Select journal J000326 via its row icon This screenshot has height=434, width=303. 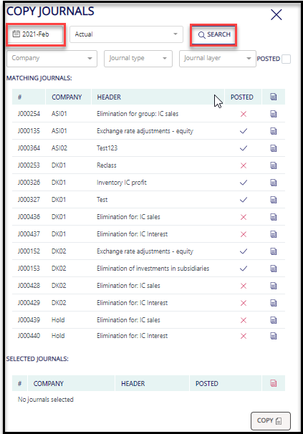pos(273,183)
